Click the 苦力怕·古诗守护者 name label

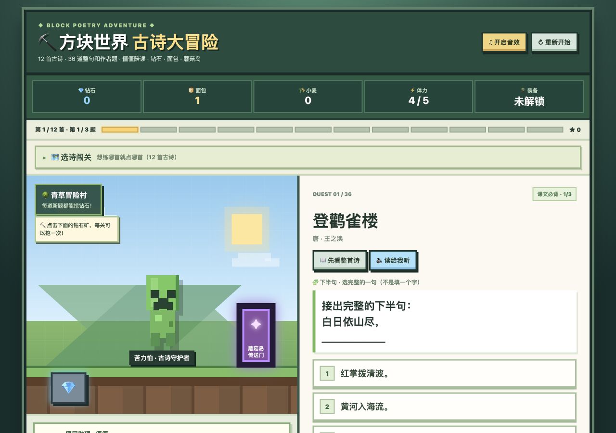coord(162,358)
